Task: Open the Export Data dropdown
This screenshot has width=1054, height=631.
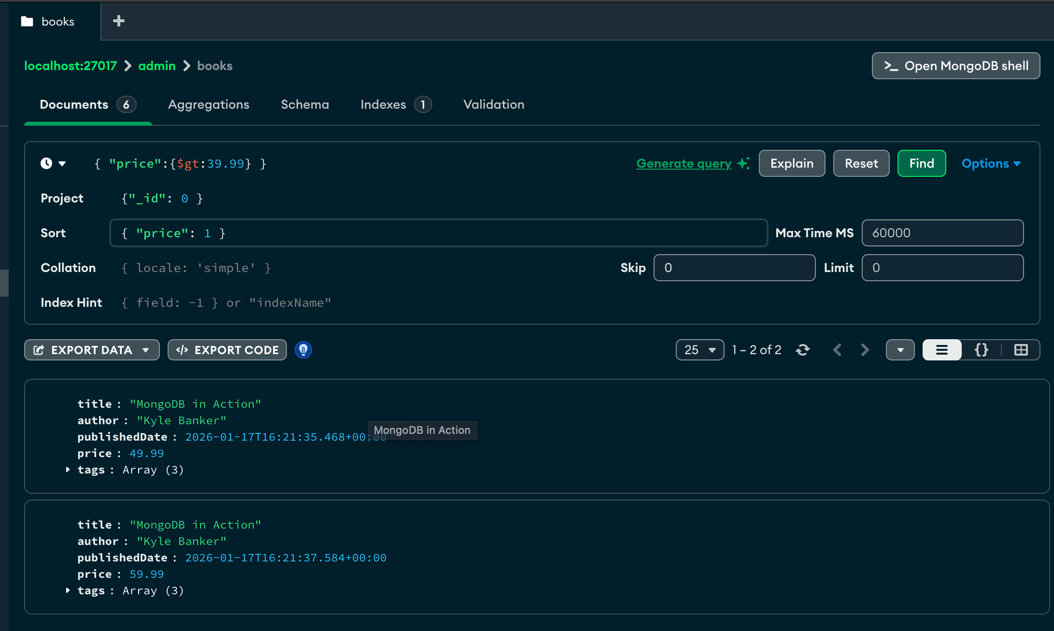Action: [92, 350]
